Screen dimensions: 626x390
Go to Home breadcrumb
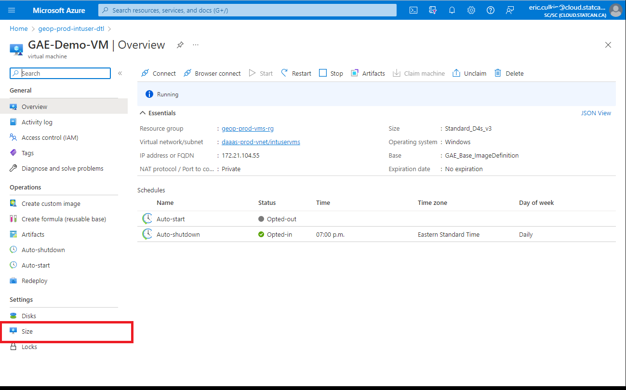click(19, 28)
